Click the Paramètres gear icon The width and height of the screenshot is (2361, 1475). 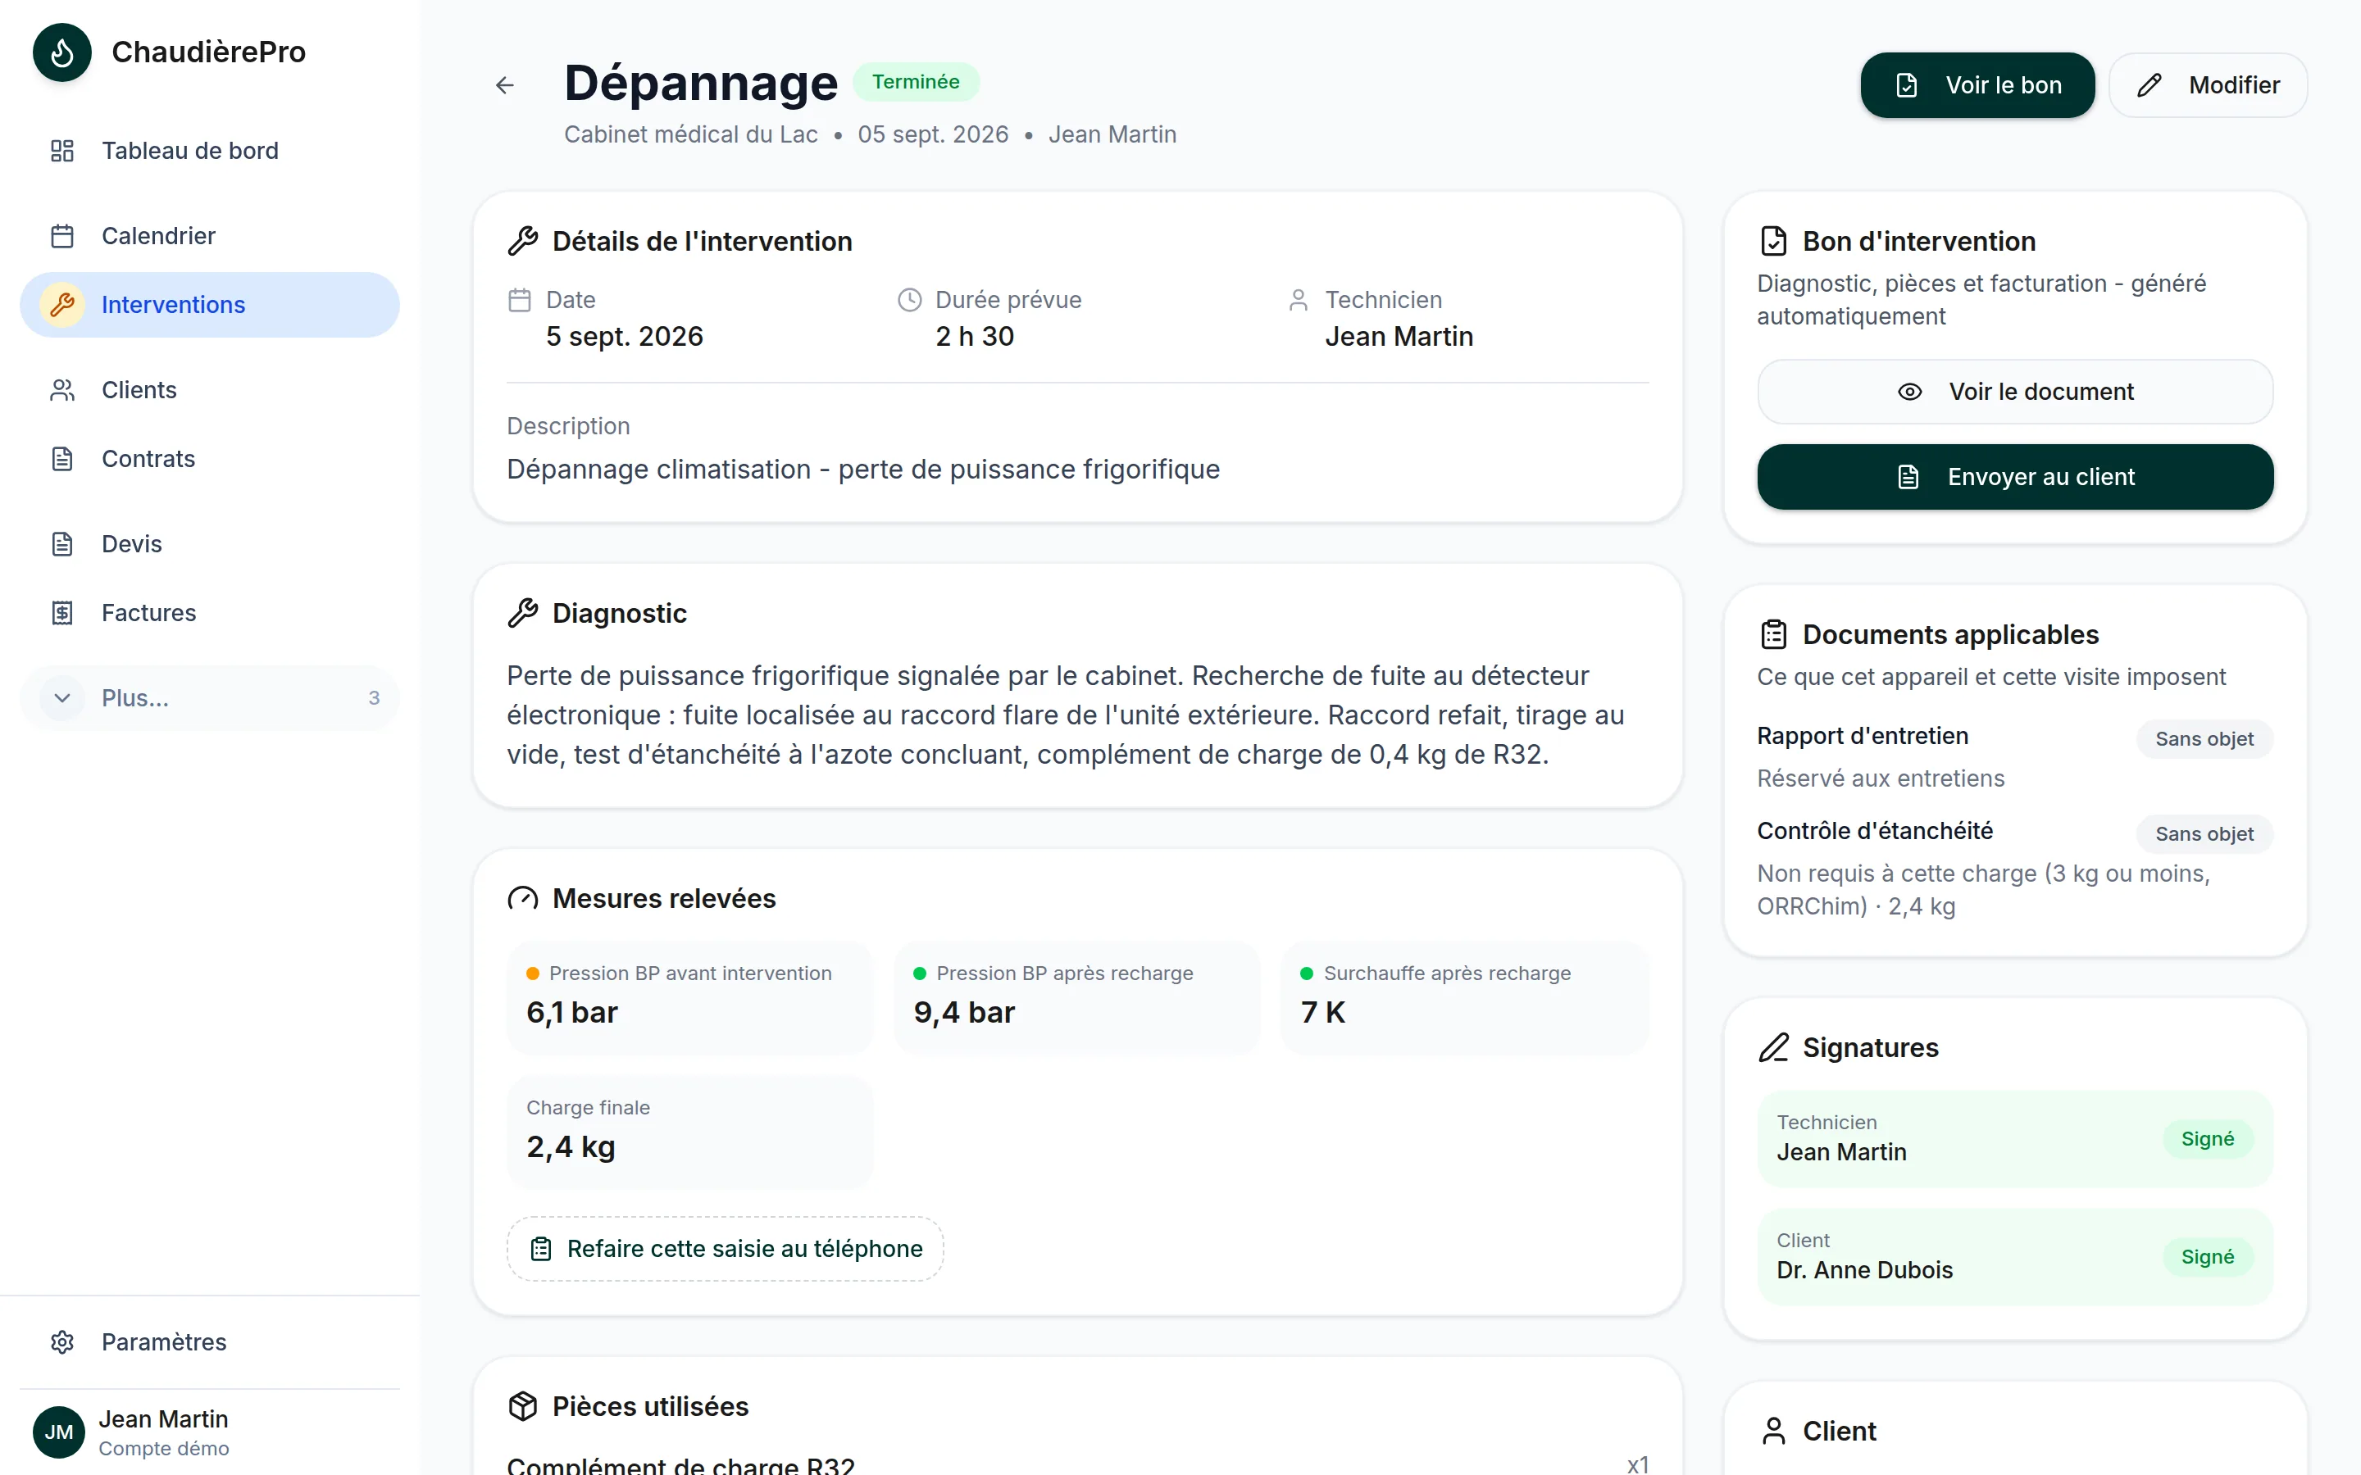click(62, 1342)
